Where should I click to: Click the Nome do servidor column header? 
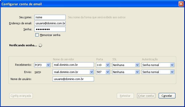point(63,59)
